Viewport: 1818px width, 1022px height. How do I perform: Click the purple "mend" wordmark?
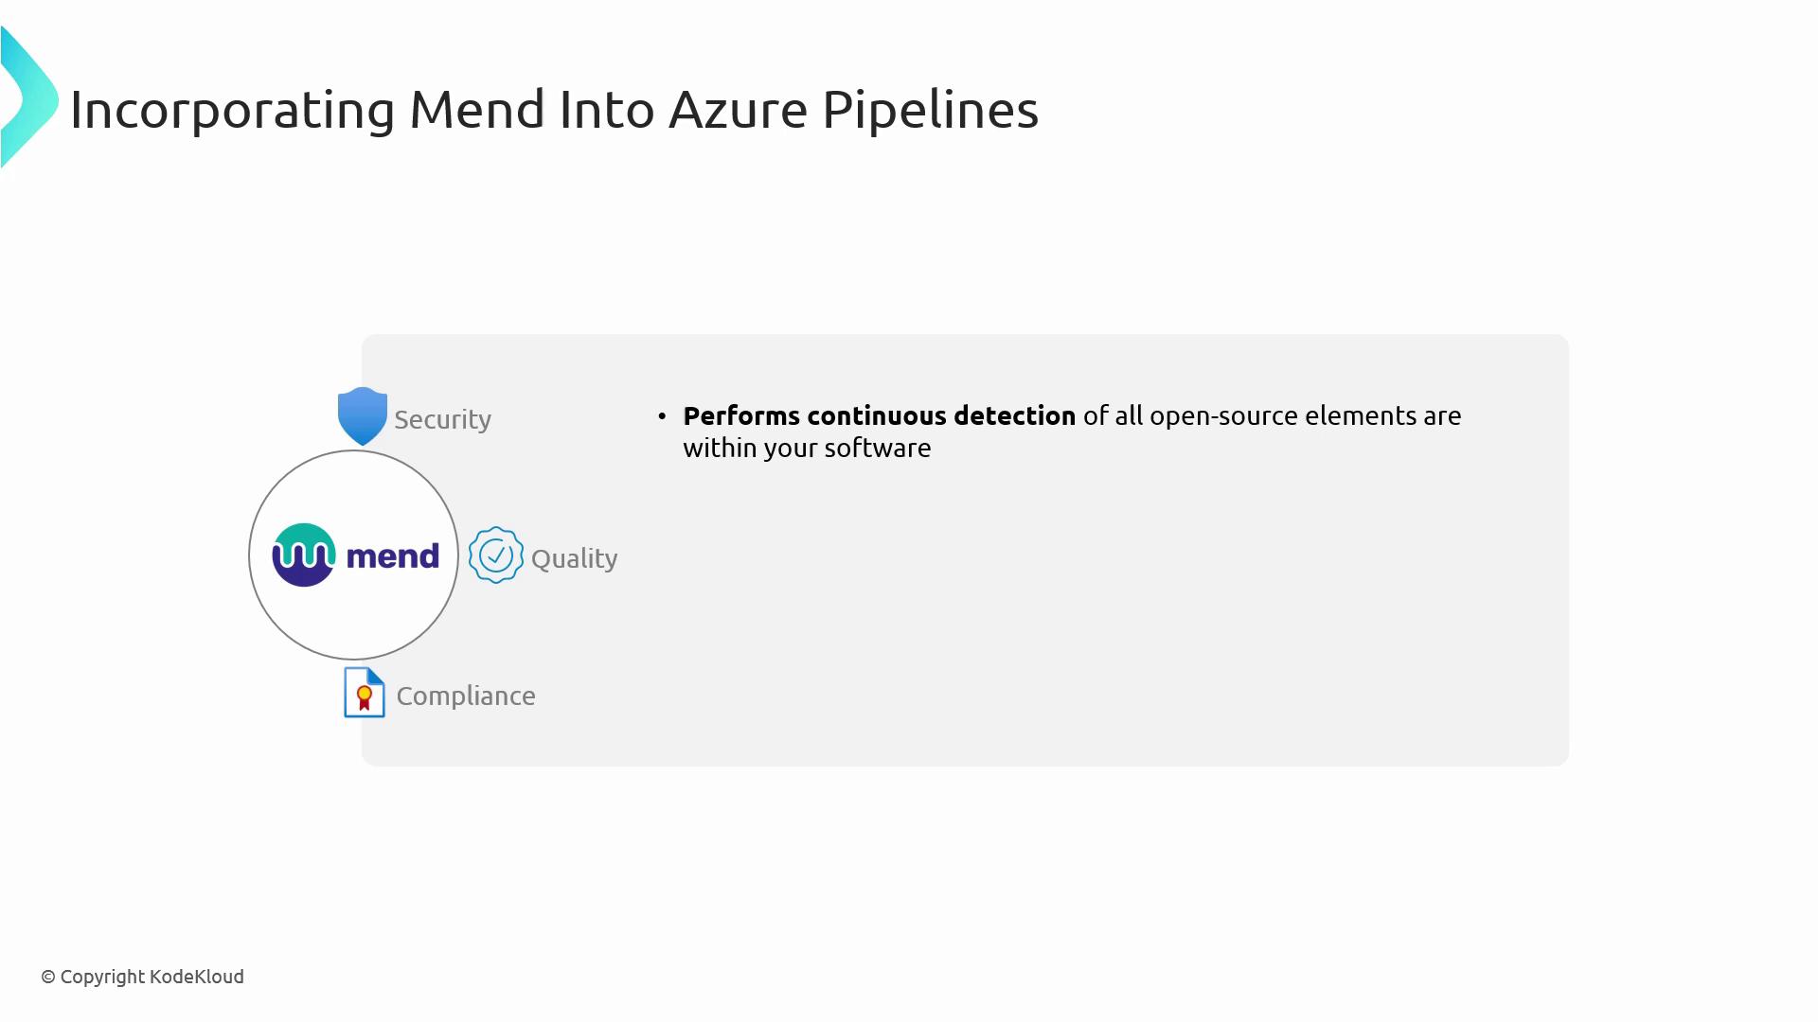click(393, 555)
